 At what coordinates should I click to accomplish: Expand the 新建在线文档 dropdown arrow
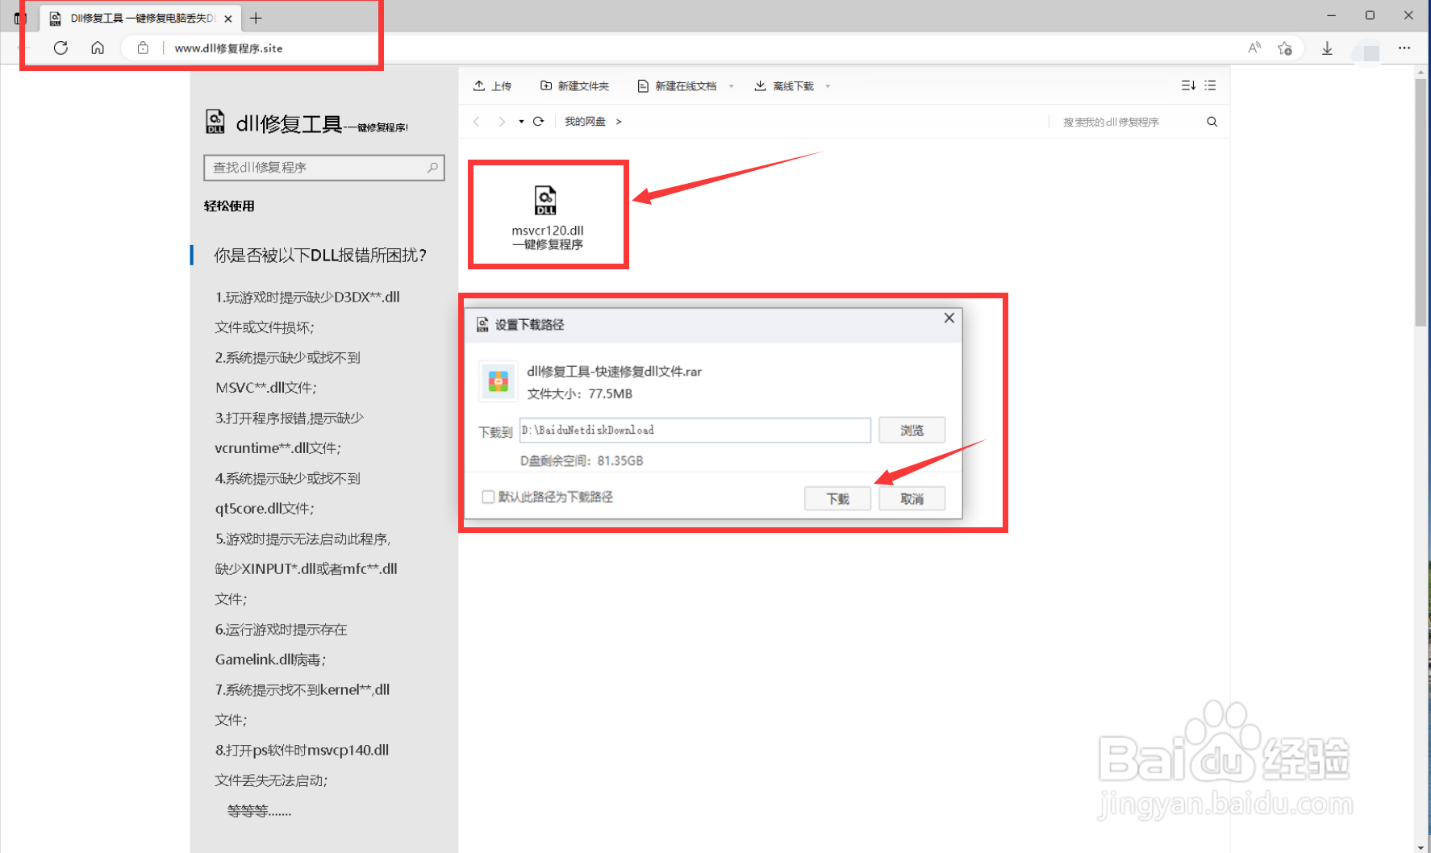[x=732, y=86]
